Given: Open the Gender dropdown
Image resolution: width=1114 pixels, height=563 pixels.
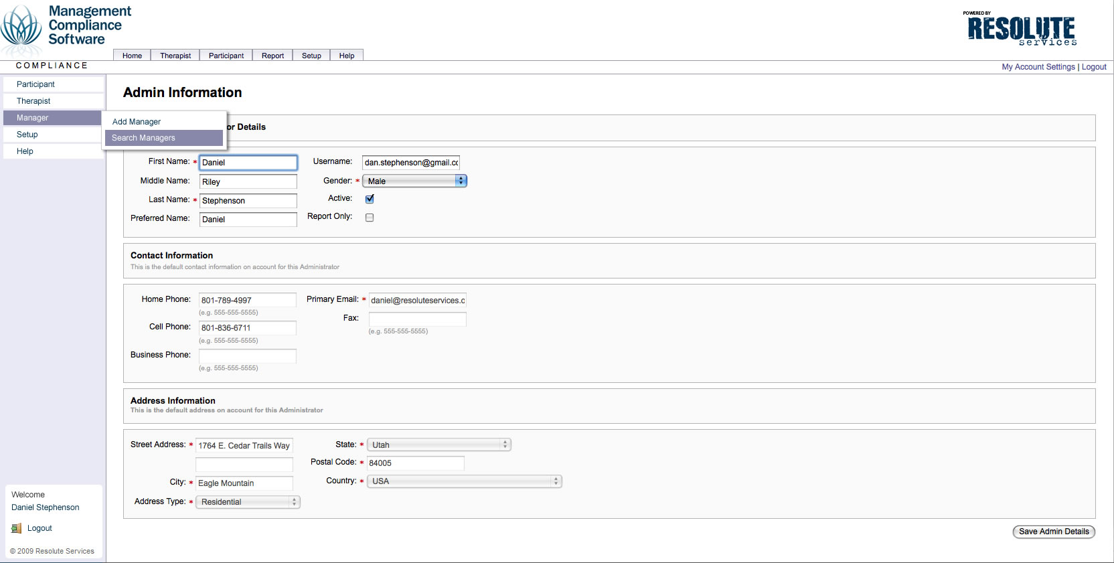Looking at the screenshot, I should [x=414, y=181].
